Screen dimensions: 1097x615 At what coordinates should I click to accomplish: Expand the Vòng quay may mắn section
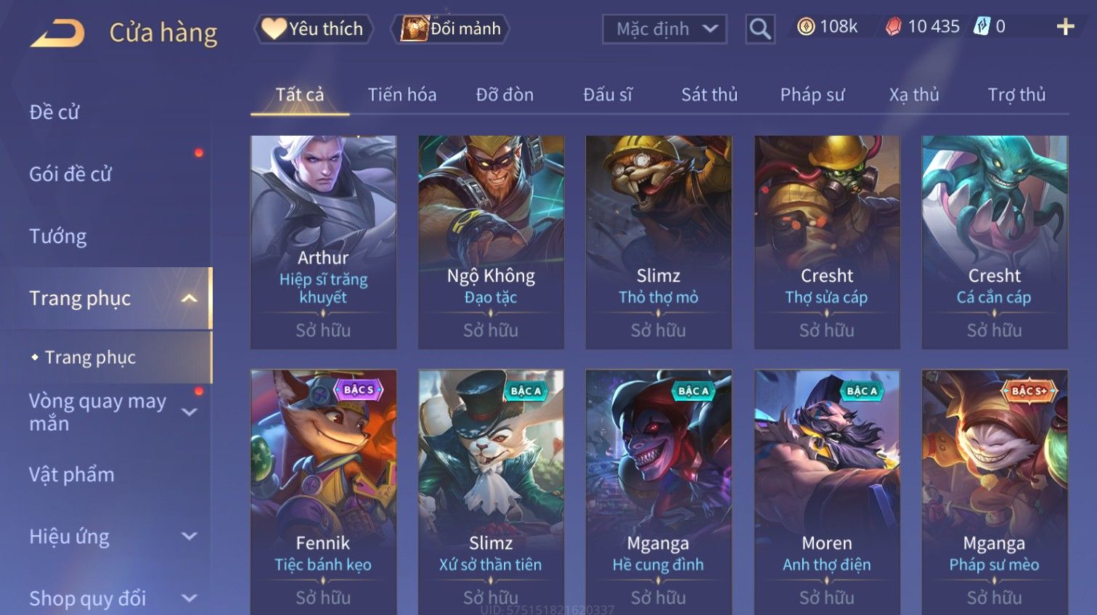189,412
